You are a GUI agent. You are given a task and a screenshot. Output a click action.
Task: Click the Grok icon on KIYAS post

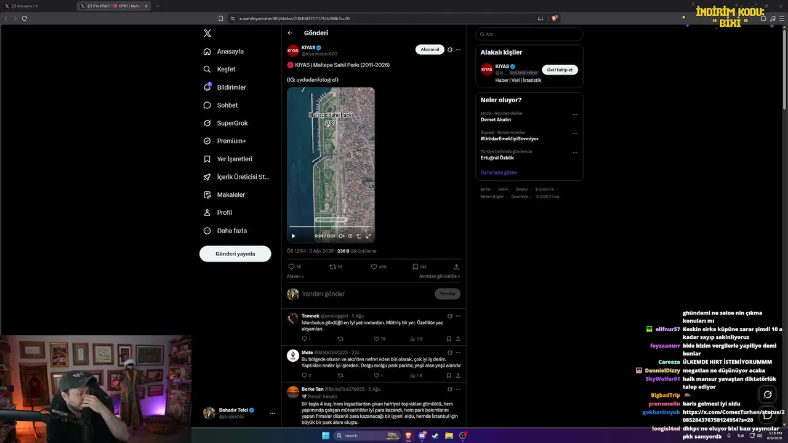coord(450,50)
